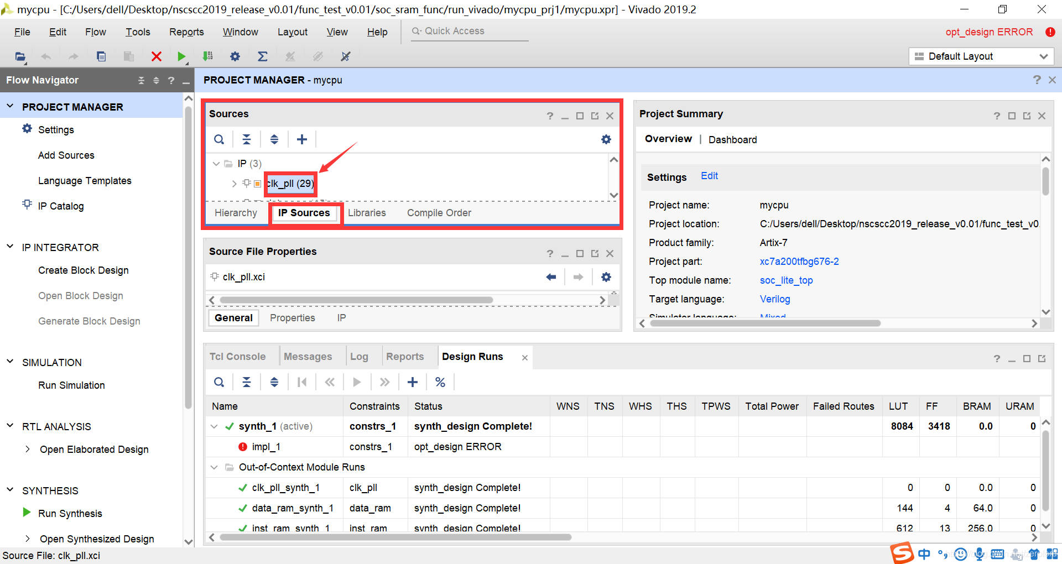Switch to the Messages tab

coord(308,357)
